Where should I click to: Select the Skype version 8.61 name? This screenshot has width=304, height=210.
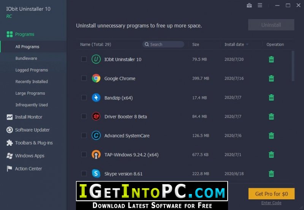tap(123, 174)
